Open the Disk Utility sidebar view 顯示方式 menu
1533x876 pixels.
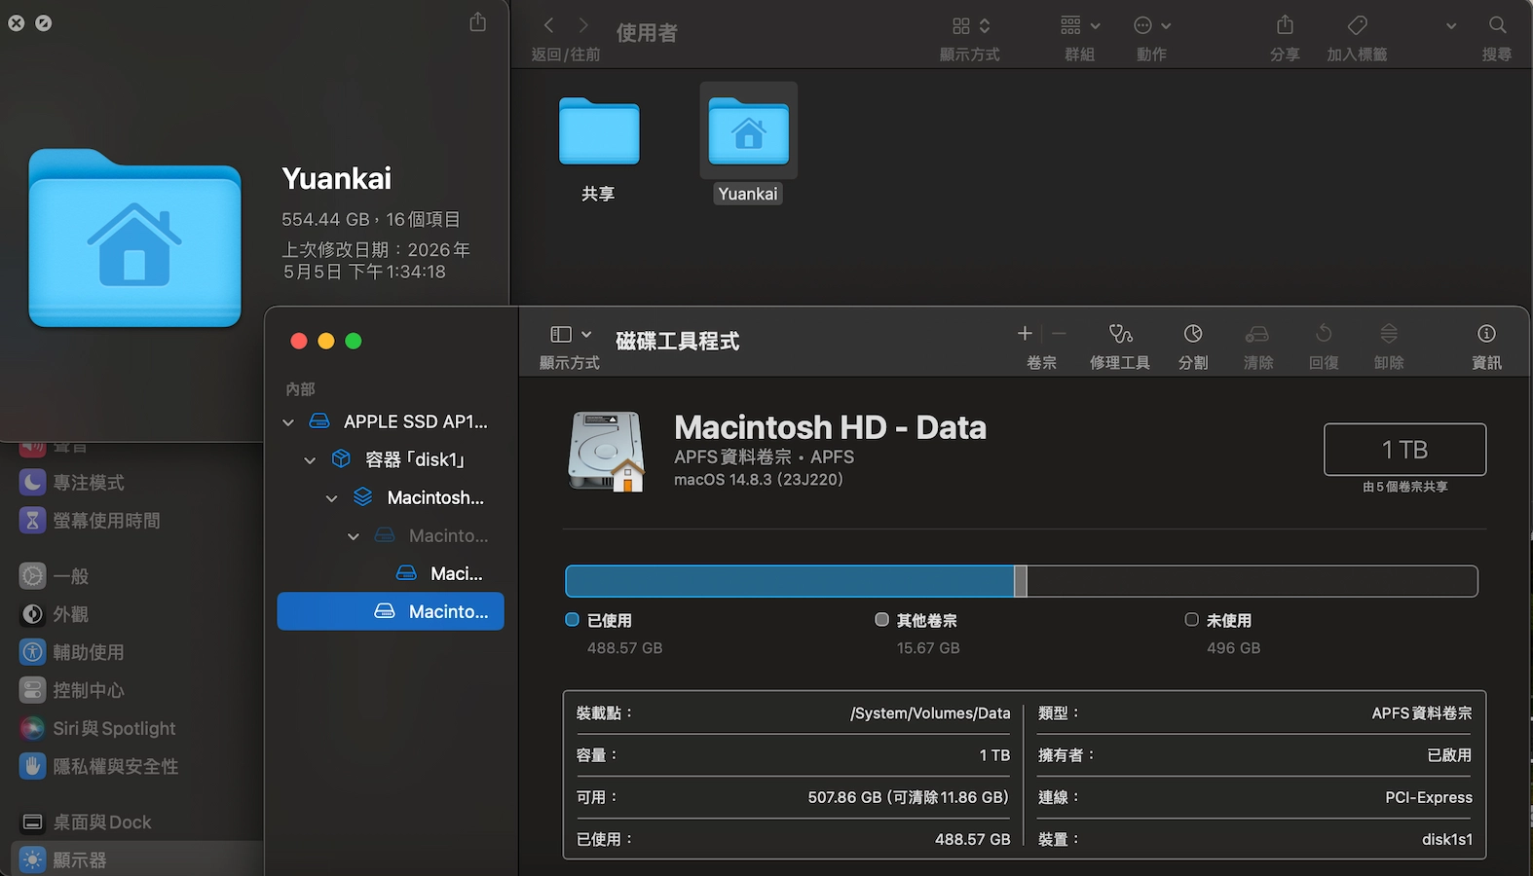pyautogui.click(x=571, y=335)
